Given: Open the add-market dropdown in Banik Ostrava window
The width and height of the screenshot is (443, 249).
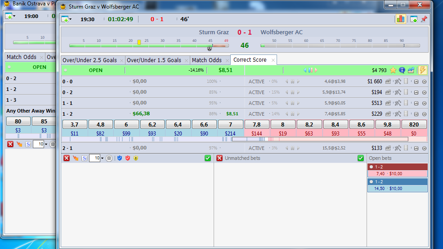Looking at the screenshot, I should (x=14, y=16).
